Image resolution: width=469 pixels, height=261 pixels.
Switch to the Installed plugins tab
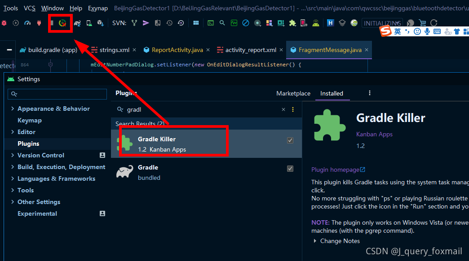(332, 93)
